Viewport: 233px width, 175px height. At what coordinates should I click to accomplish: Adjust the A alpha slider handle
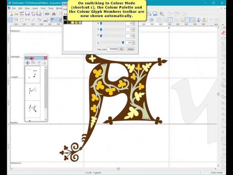(x=123, y=43)
